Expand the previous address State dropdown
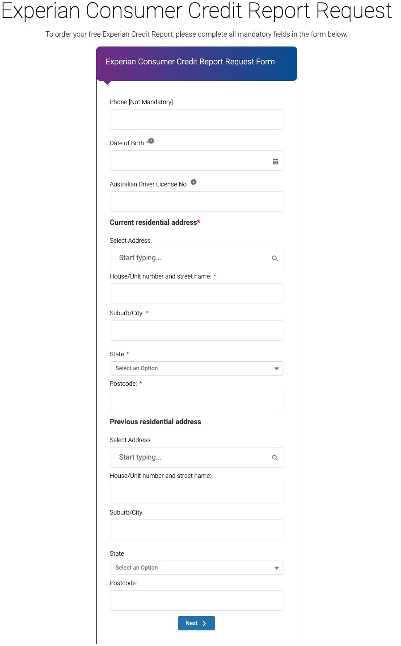The width and height of the screenshot is (401, 646). 197,568
